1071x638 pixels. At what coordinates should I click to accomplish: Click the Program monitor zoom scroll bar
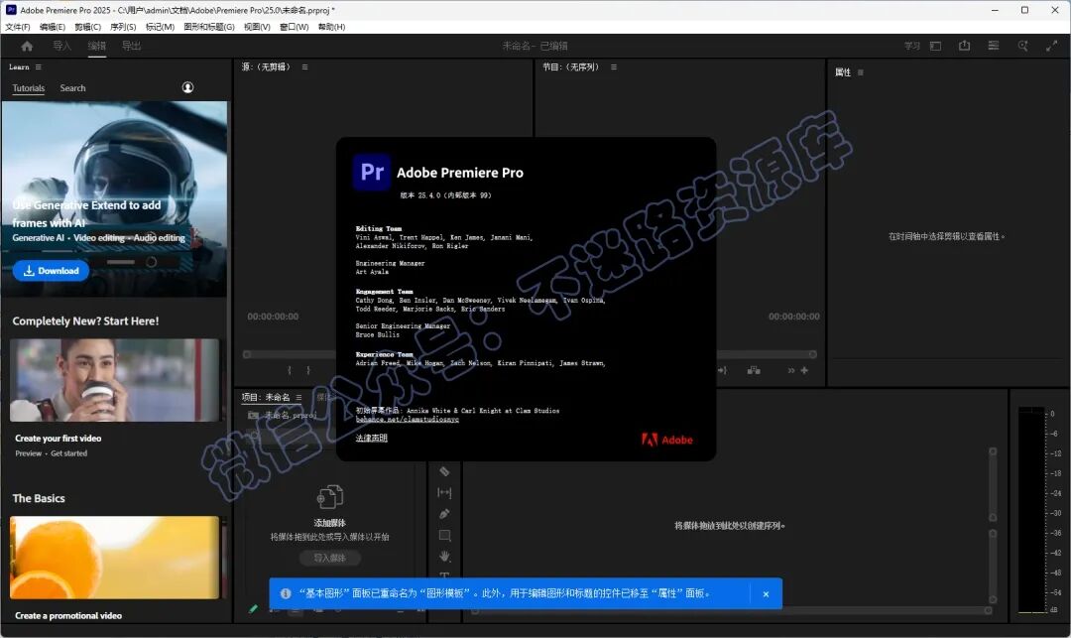pos(767,354)
